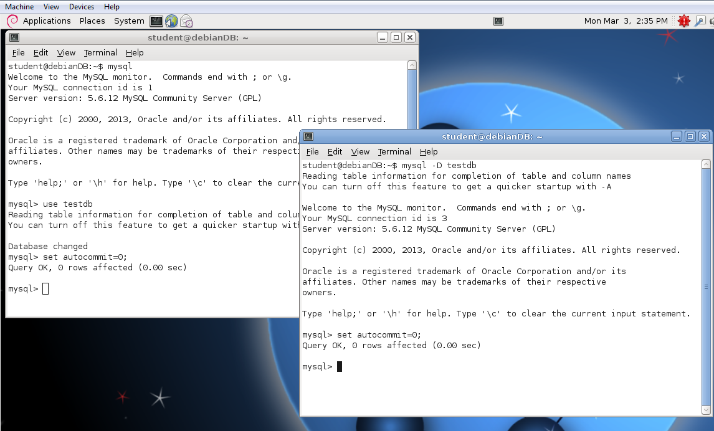Image resolution: width=714 pixels, height=431 pixels.
Task: Open Terminal menu in front terminal window
Action: pos(394,151)
